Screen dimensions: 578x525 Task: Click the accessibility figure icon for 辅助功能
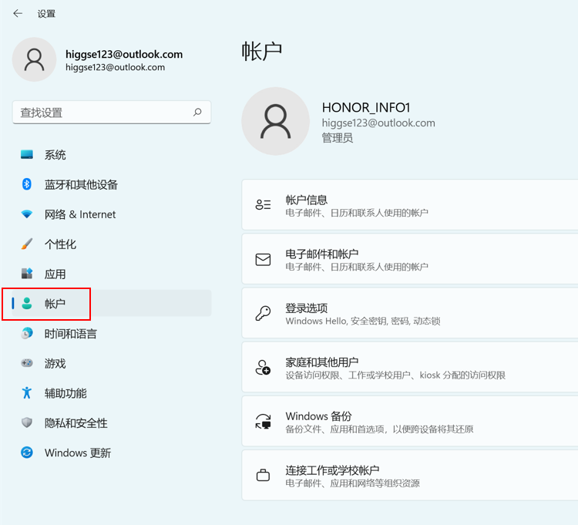pyautogui.click(x=27, y=393)
